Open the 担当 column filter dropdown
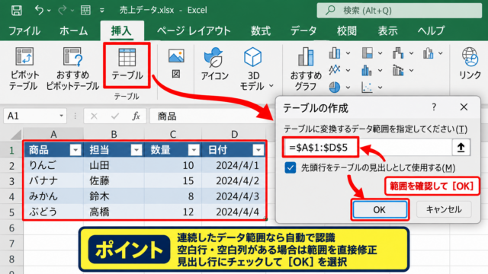 (x=136, y=150)
